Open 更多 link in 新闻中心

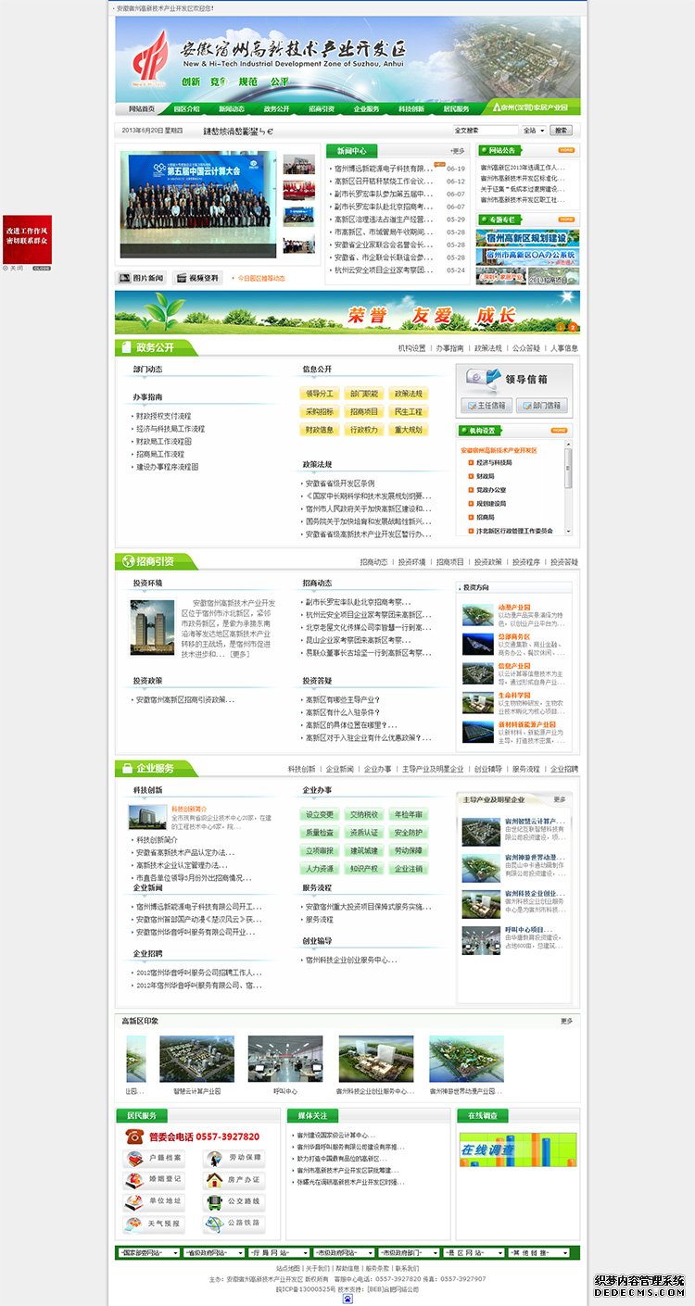coord(458,150)
